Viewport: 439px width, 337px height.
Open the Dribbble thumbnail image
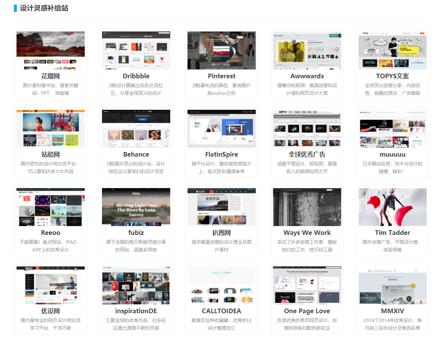point(136,50)
